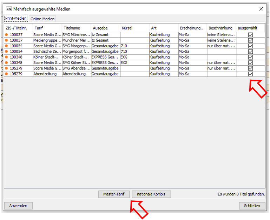Image resolution: width=270 pixels, height=220 pixels.
Task: Uncheck ausgewählt box for Abendzeitung tariff row
Action: click(x=250, y=74)
